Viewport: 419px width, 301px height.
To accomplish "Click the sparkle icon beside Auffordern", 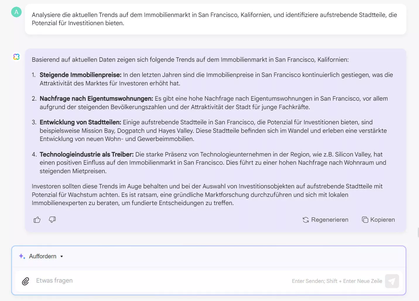I will point(22,256).
